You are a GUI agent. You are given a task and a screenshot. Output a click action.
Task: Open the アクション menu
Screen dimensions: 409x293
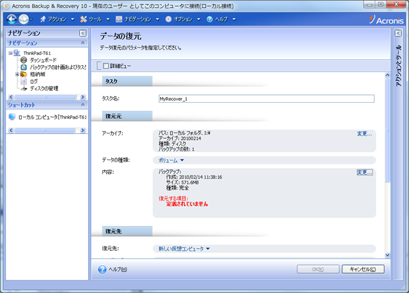tap(58, 19)
